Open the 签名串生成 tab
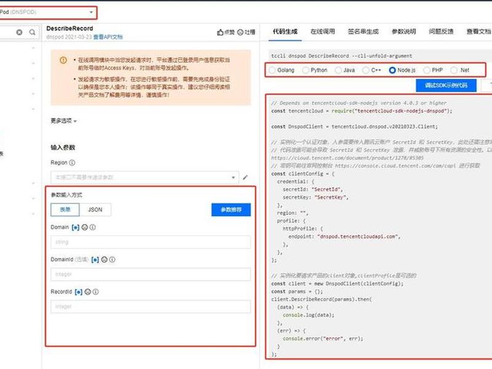 coord(363,31)
